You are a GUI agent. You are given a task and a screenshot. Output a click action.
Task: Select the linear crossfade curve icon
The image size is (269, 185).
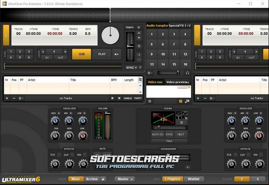pos(178,113)
